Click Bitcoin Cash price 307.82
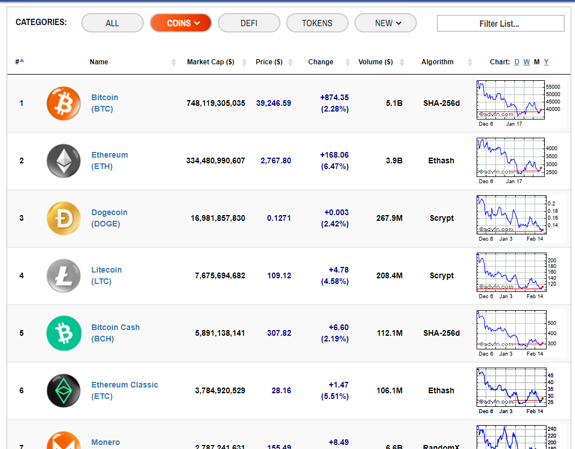The image size is (575, 449). [279, 333]
